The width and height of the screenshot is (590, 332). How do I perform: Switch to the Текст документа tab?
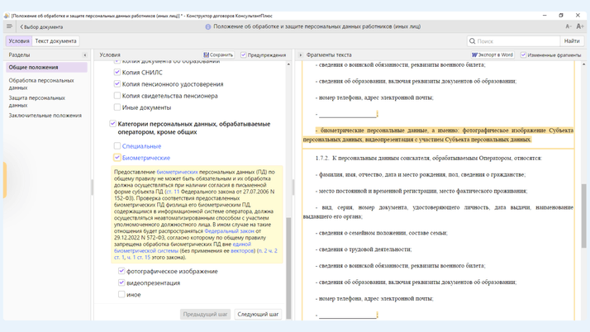point(55,40)
